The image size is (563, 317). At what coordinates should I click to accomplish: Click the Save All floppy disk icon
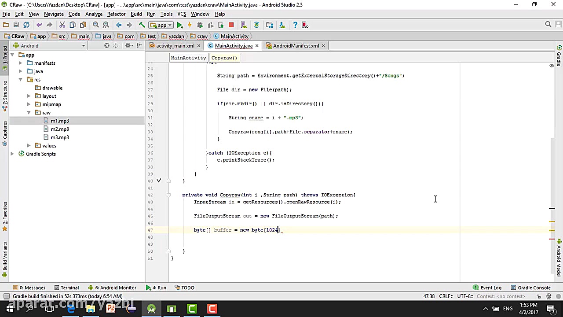point(16,25)
